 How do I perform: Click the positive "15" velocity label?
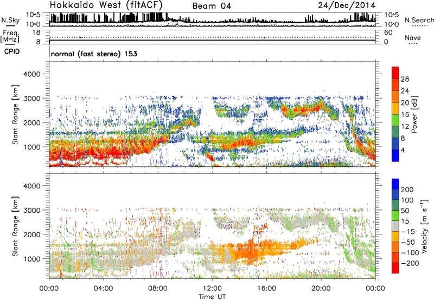click(405, 221)
